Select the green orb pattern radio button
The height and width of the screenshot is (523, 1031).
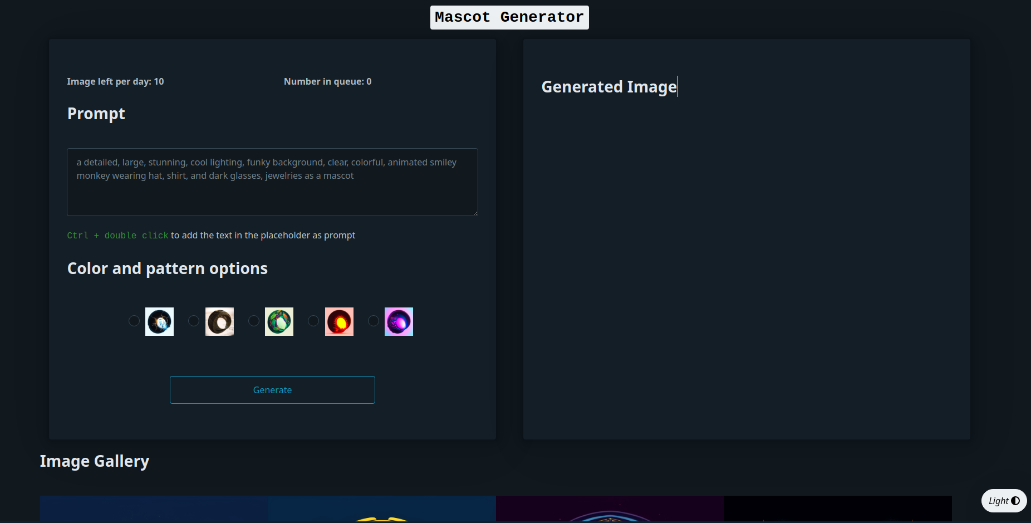pyautogui.click(x=254, y=321)
